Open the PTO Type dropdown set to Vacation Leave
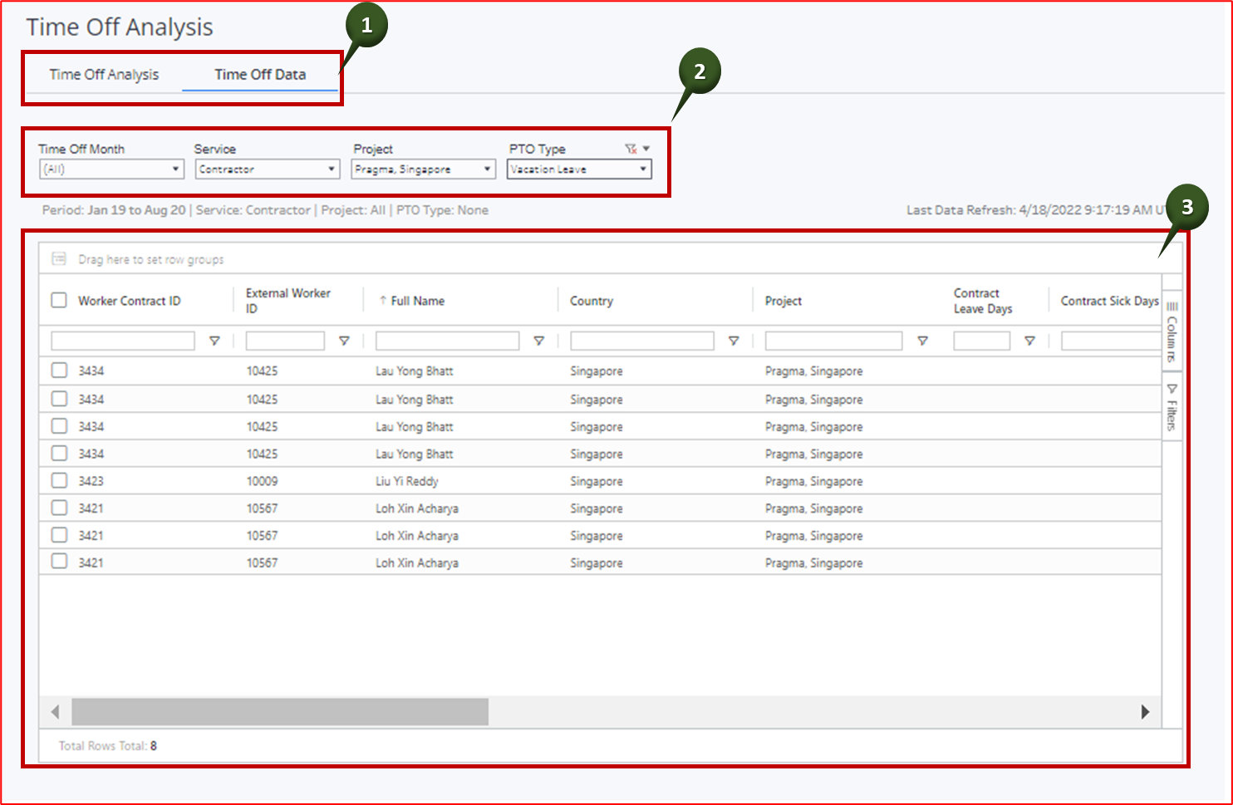 tap(578, 169)
